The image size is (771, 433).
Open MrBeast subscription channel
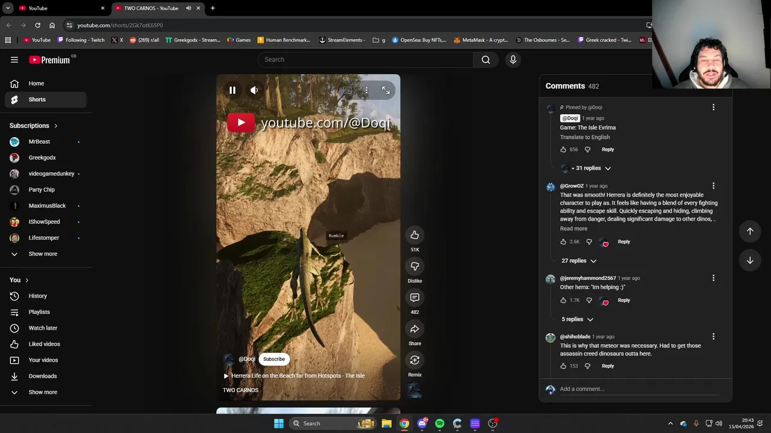click(46, 142)
